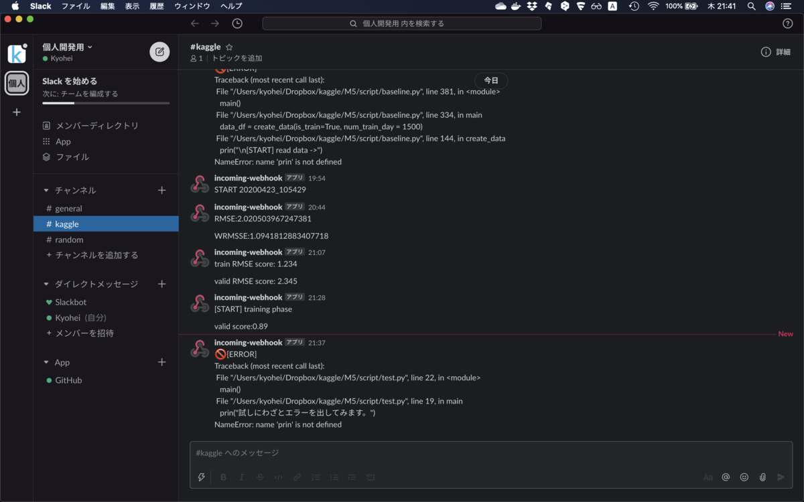Click the 今日 date button

[x=491, y=80]
